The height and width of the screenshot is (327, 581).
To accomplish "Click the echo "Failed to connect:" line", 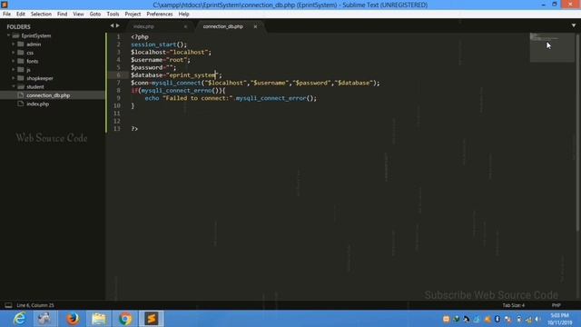I will click(x=231, y=98).
